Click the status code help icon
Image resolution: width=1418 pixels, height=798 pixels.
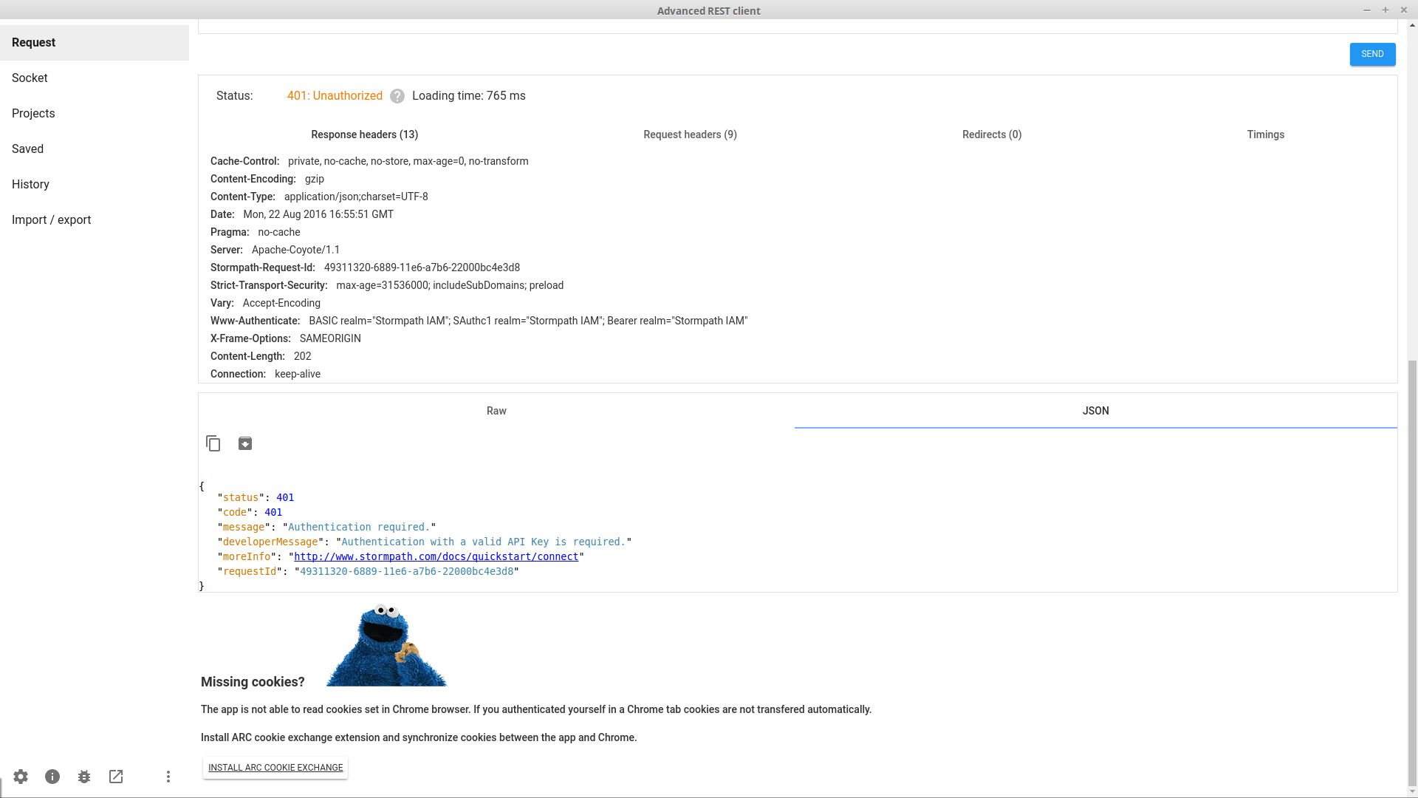397,96
